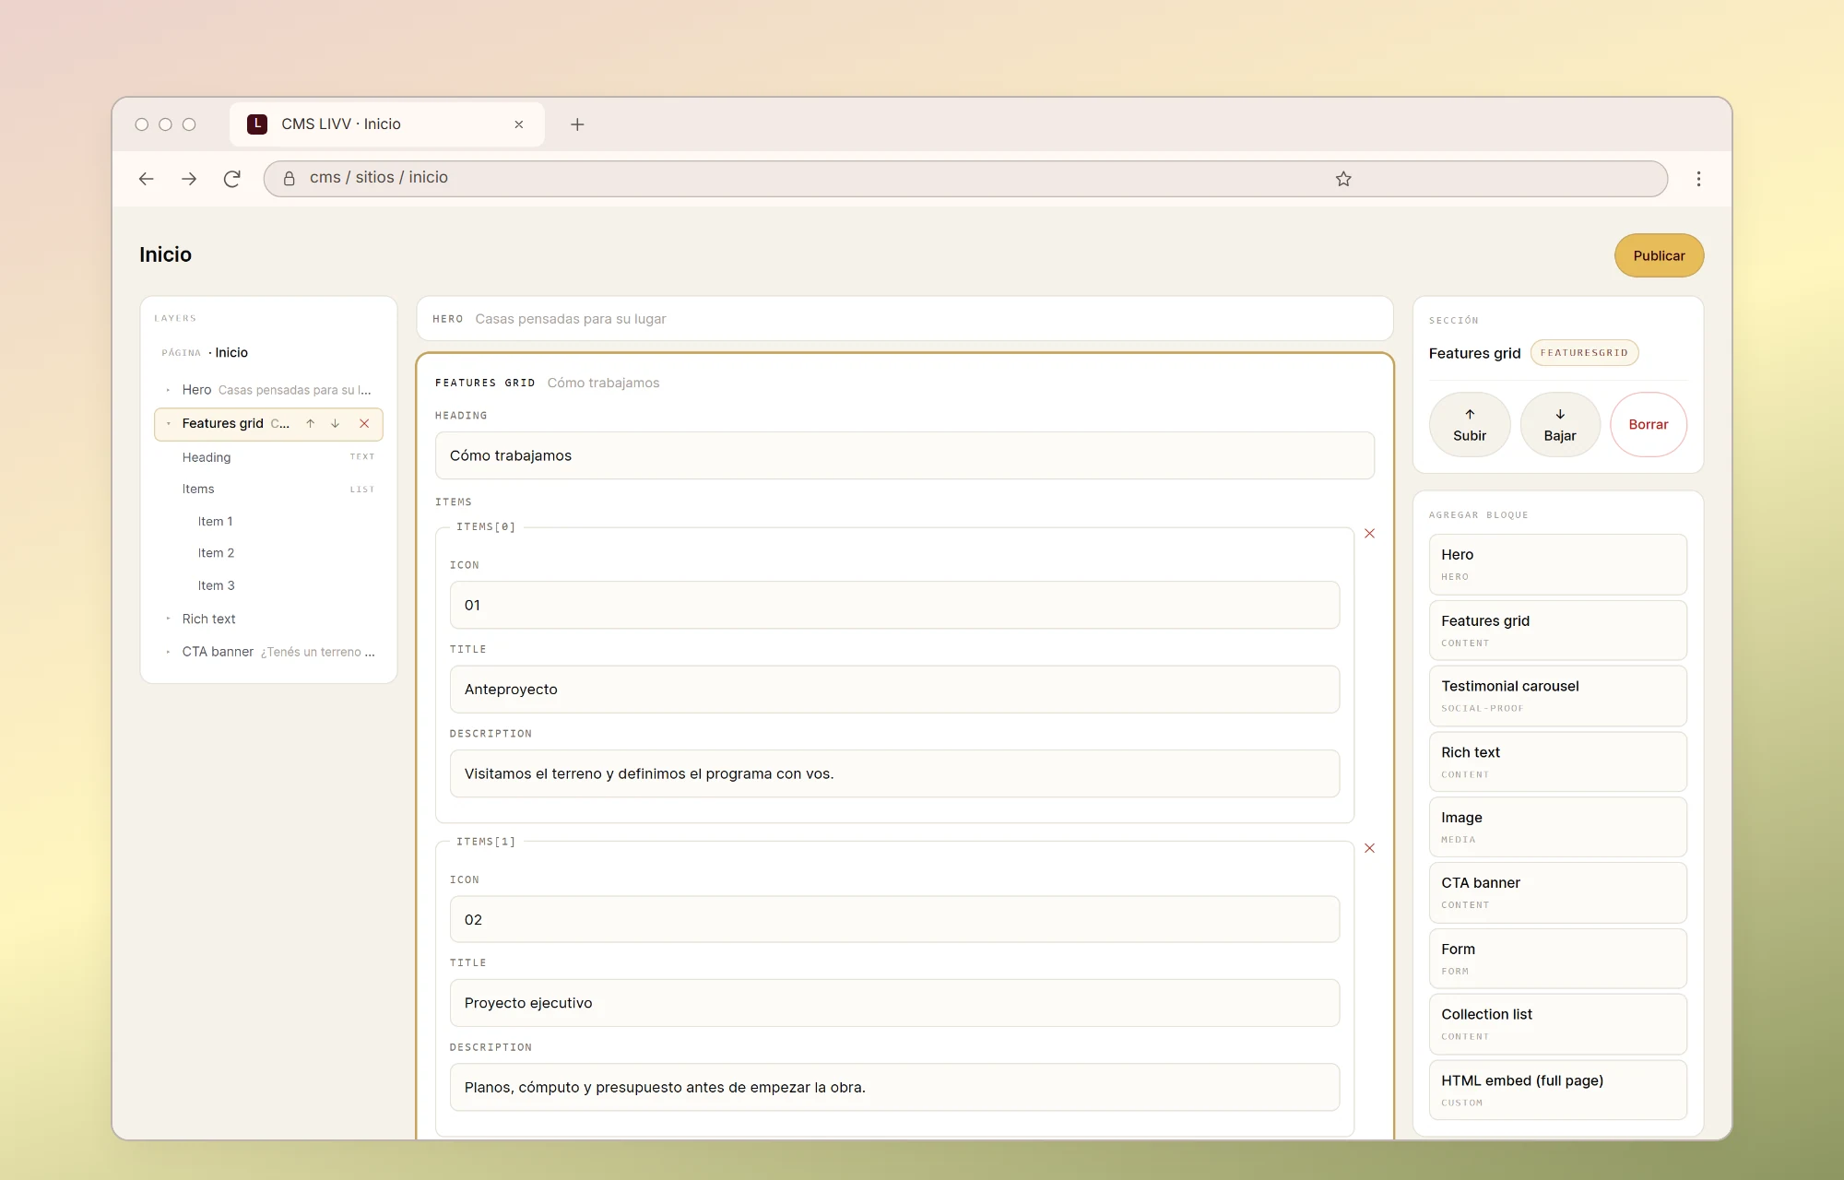
Task: Collapse the Features grid layer
Action: click(168, 424)
